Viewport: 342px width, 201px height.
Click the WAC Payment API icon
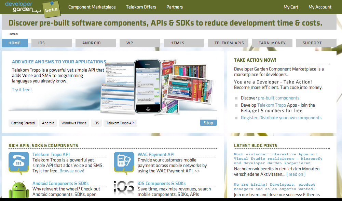(x=124, y=162)
